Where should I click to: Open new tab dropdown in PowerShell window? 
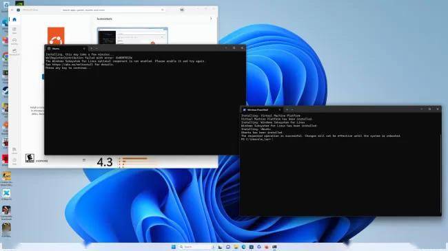click(x=292, y=109)
